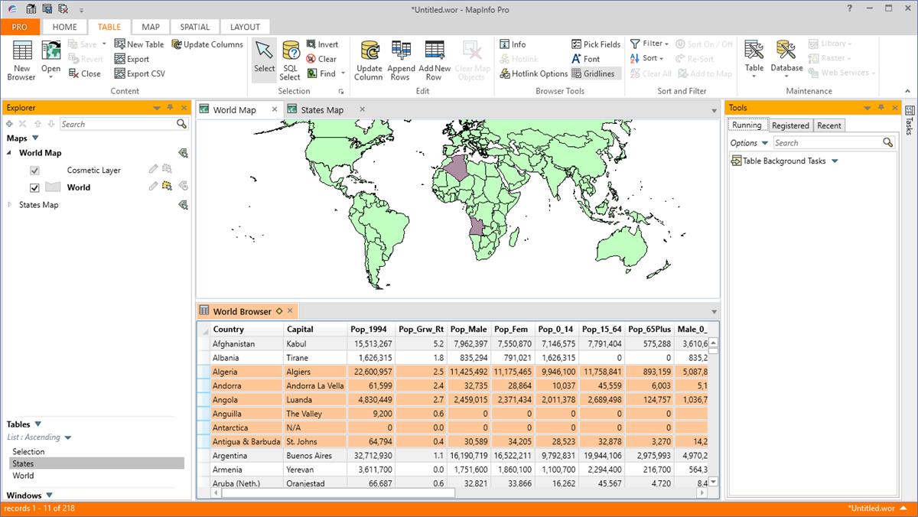This screenshot has height=517, width=918.
Task: Select the States table in list
Action: (x=24, y=463)
